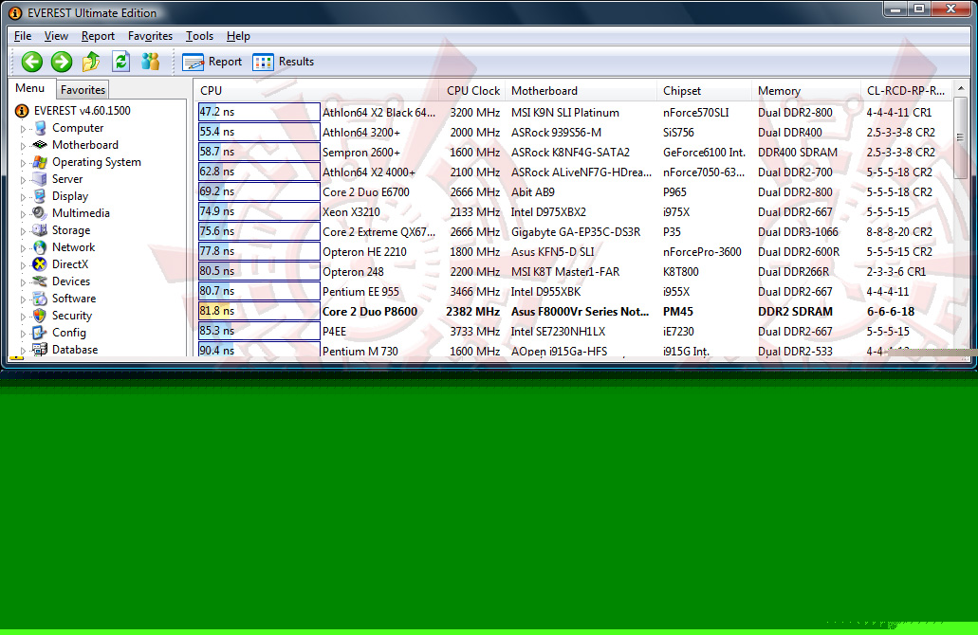Expand the Multimedia node

coord(23,214)
